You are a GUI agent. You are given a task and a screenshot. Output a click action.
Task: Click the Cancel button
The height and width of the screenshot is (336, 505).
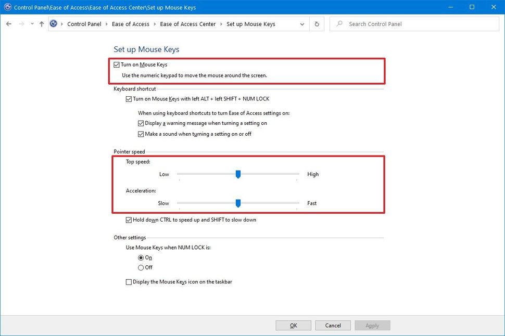tap(333, 325)
